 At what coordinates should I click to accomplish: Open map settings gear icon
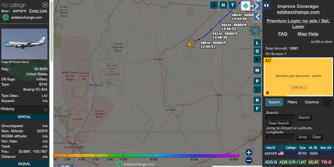(x=255, y=30)
